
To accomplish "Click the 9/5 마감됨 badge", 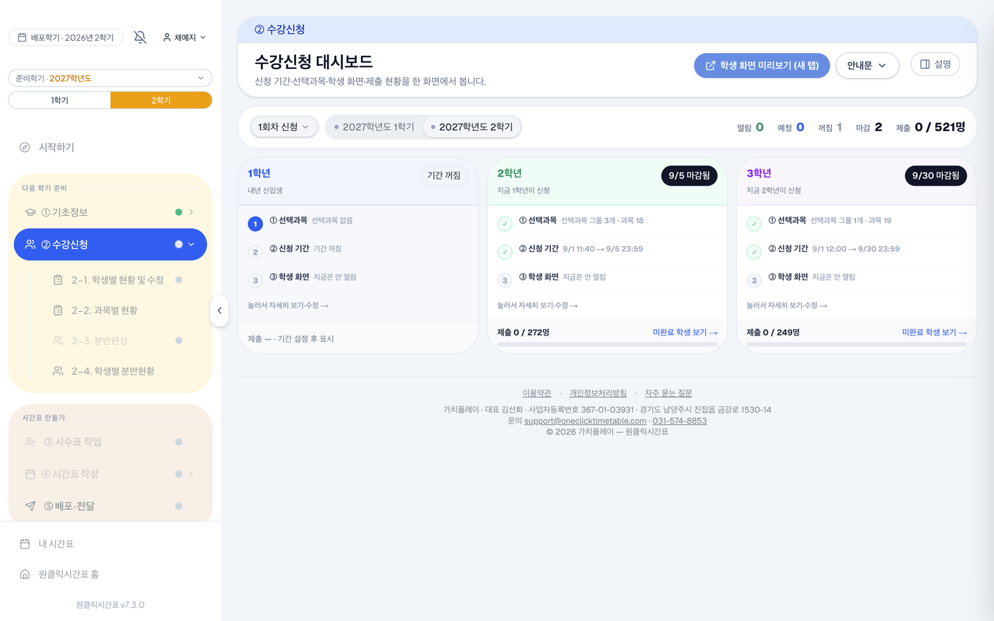I will click(x=689, y=175).
